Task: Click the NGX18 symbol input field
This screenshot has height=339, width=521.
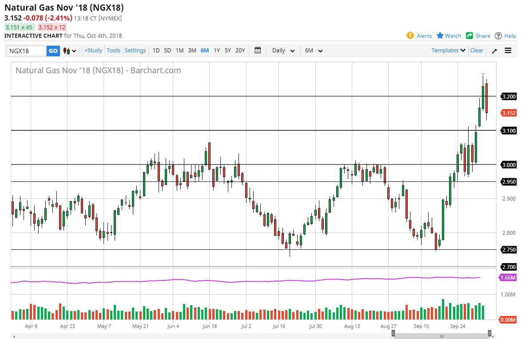Action: 27,51
